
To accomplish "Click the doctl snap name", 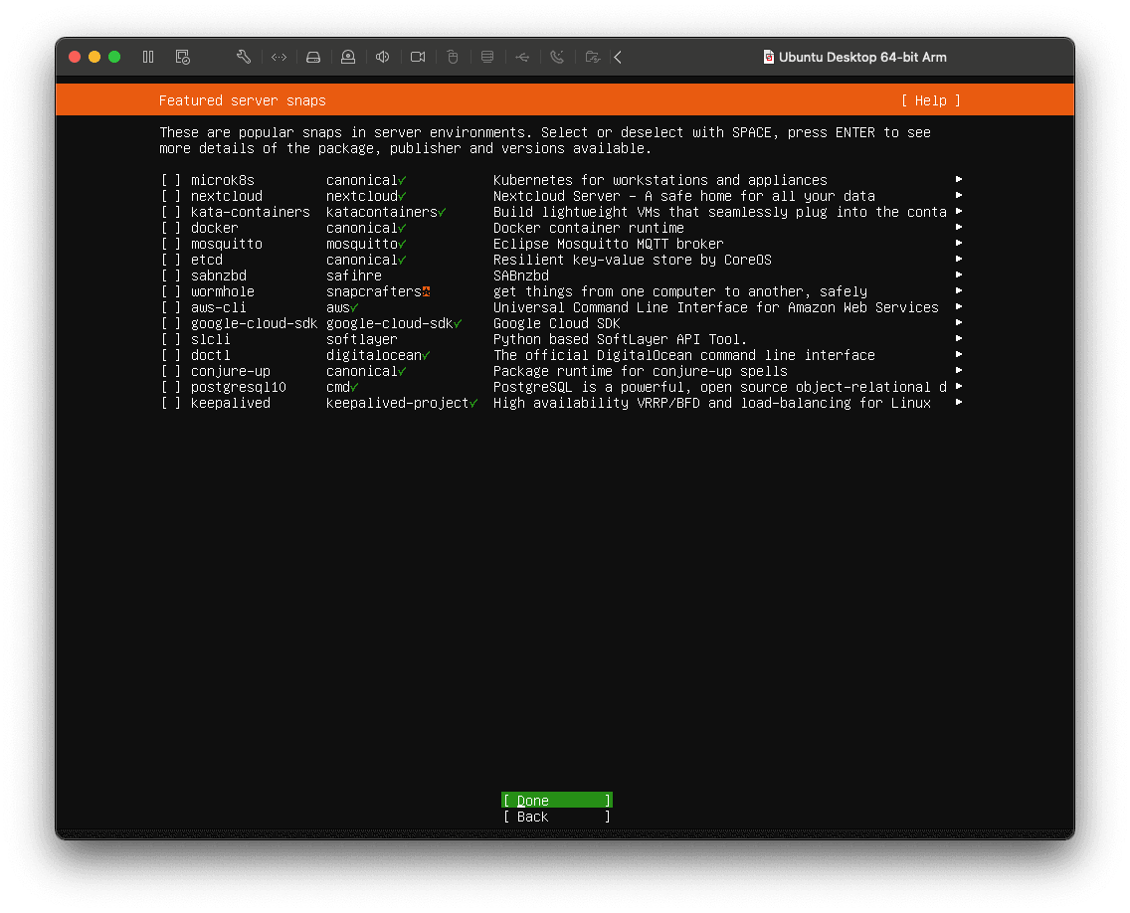I will [211, 355].
